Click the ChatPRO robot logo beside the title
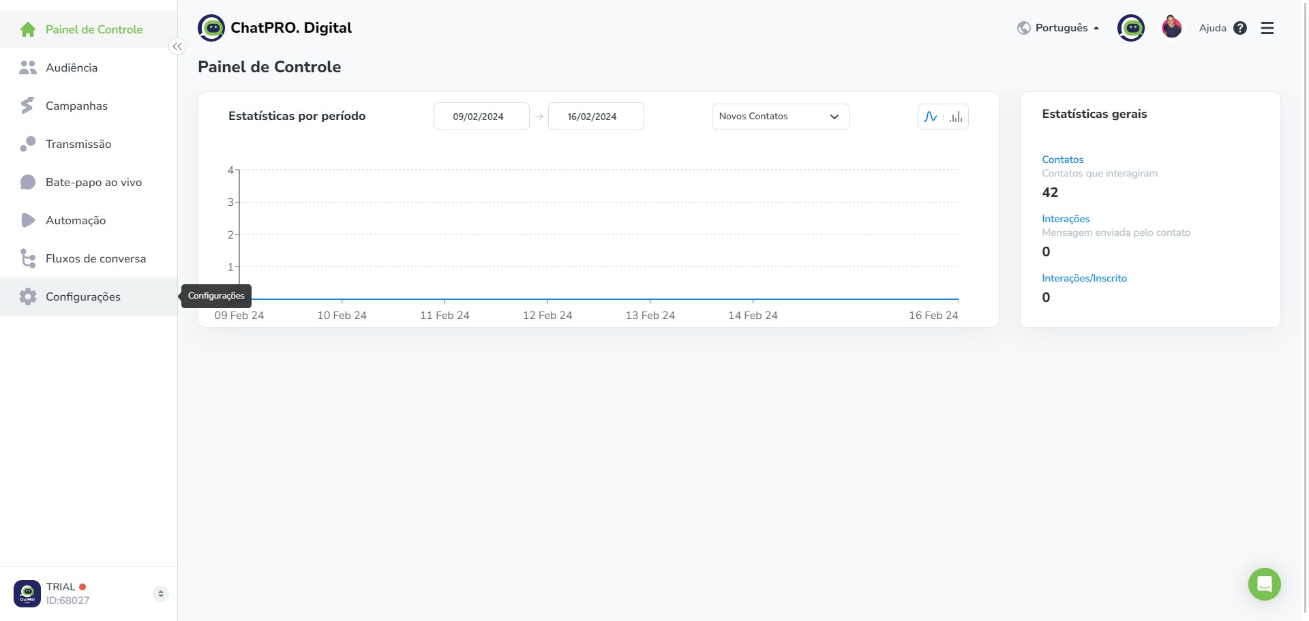This screenshot has width=1309, height=621. tap(211, 28)
